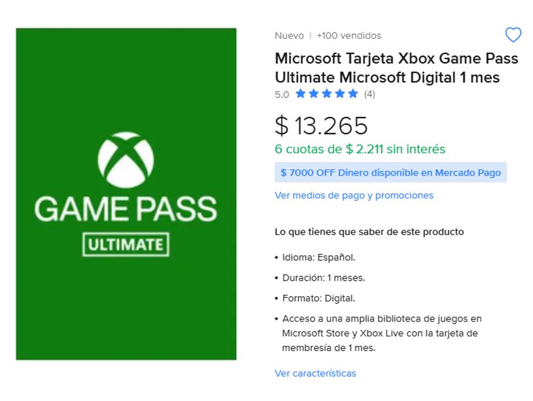Open Ver medios de pago y promociones
The height and width of the screenshot is (401, 533).
coord(354,195)
